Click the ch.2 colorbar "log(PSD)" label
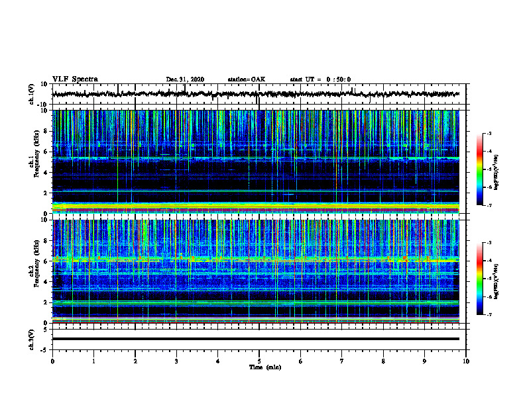The width and height of the screenshot is (525, 405). click(496, 281)
